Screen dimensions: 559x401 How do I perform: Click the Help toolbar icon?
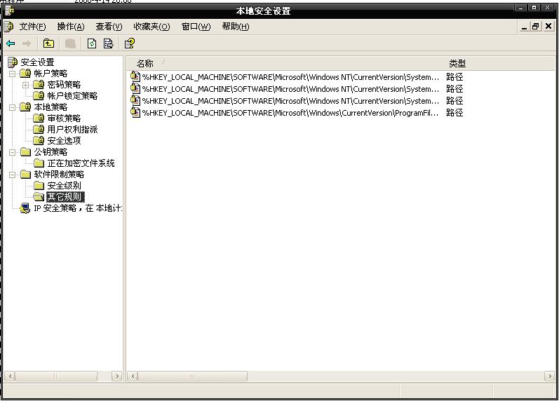click(x=130, y=43)
